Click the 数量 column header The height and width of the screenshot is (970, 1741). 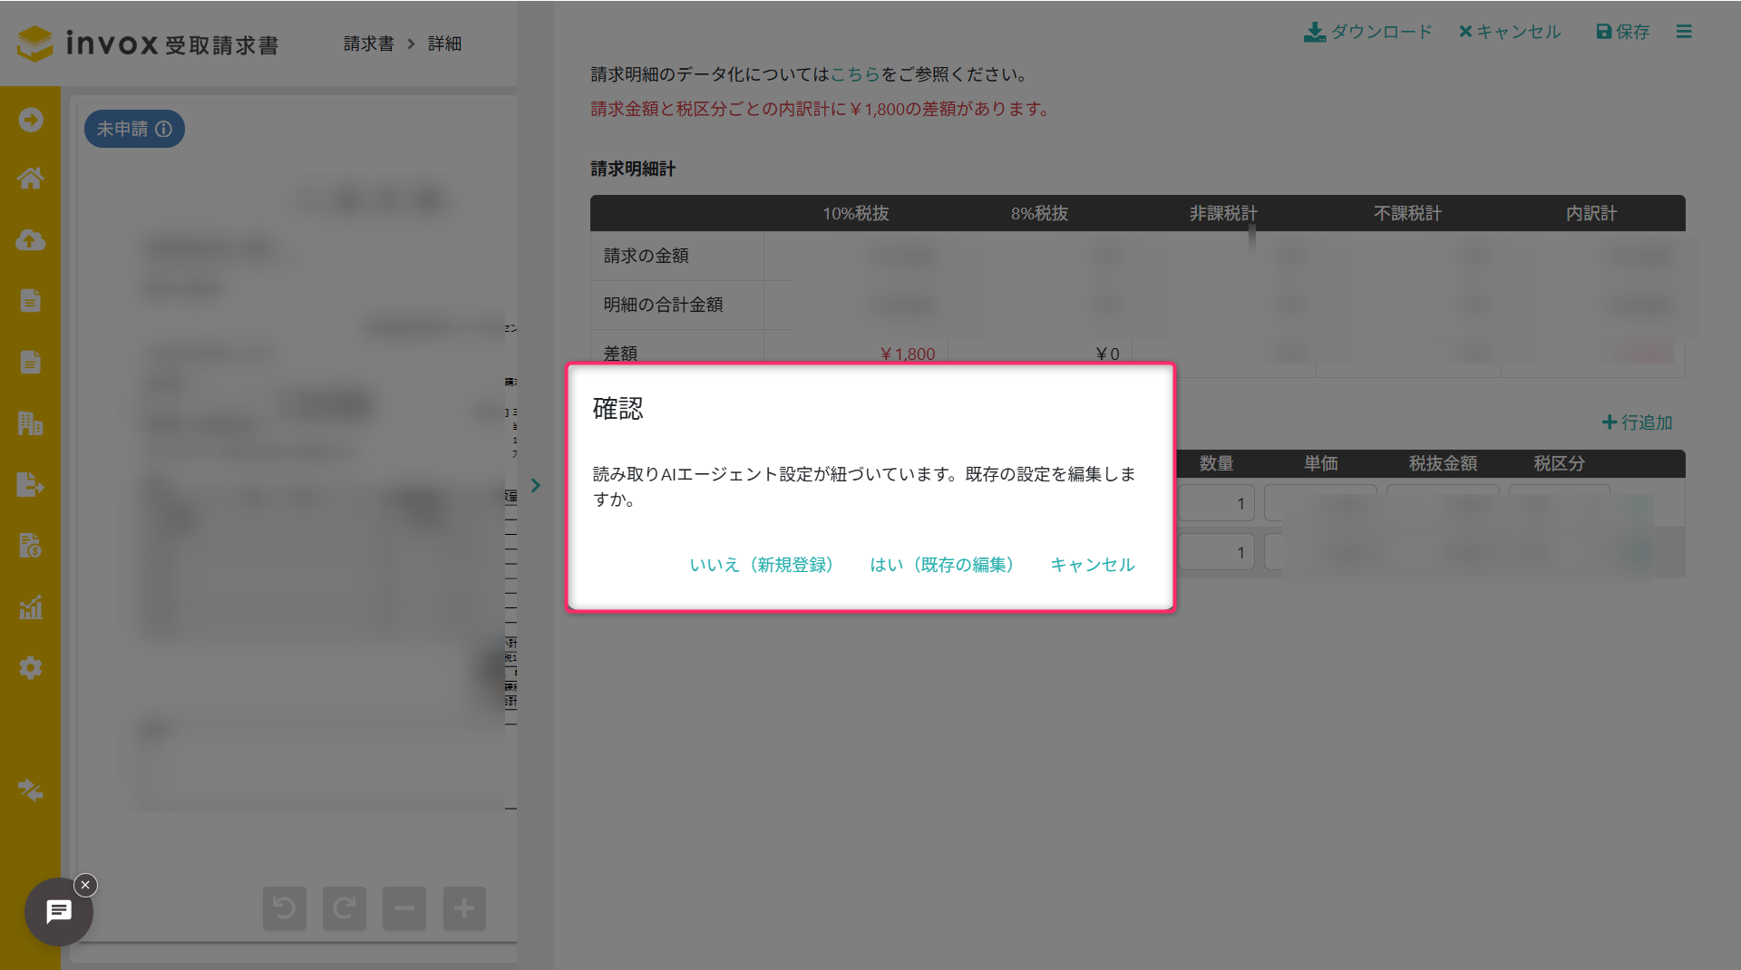[1217, 463]
